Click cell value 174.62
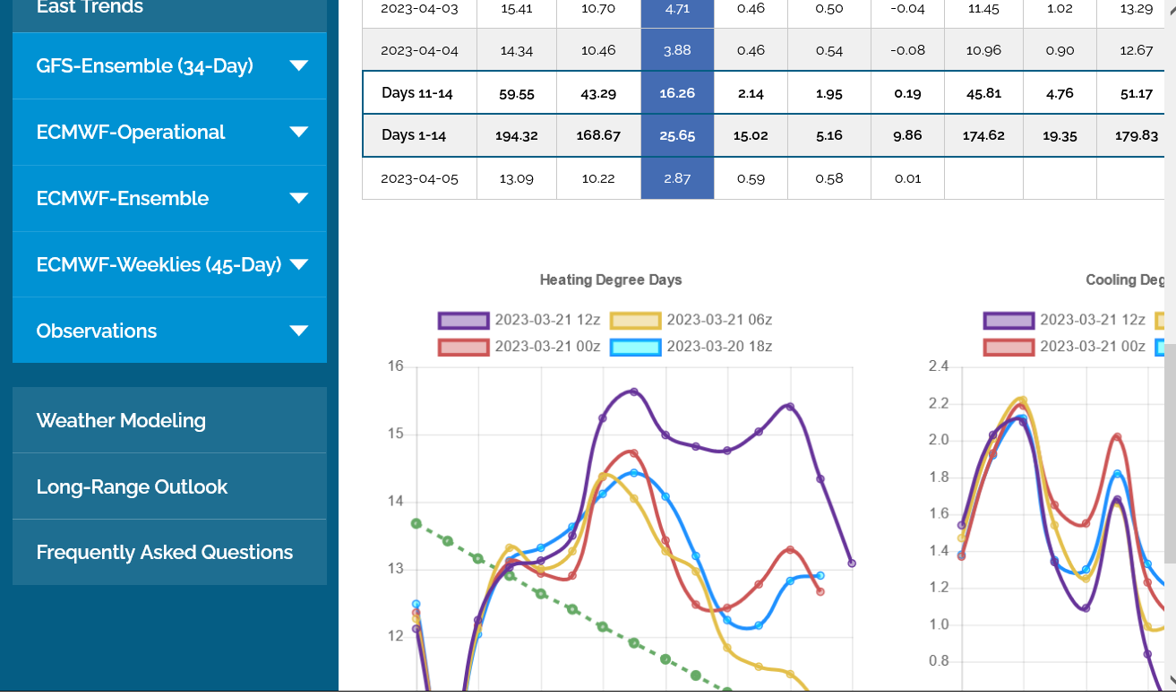The width and height of the screenshot is (1176, 697). tap(983, 136)
